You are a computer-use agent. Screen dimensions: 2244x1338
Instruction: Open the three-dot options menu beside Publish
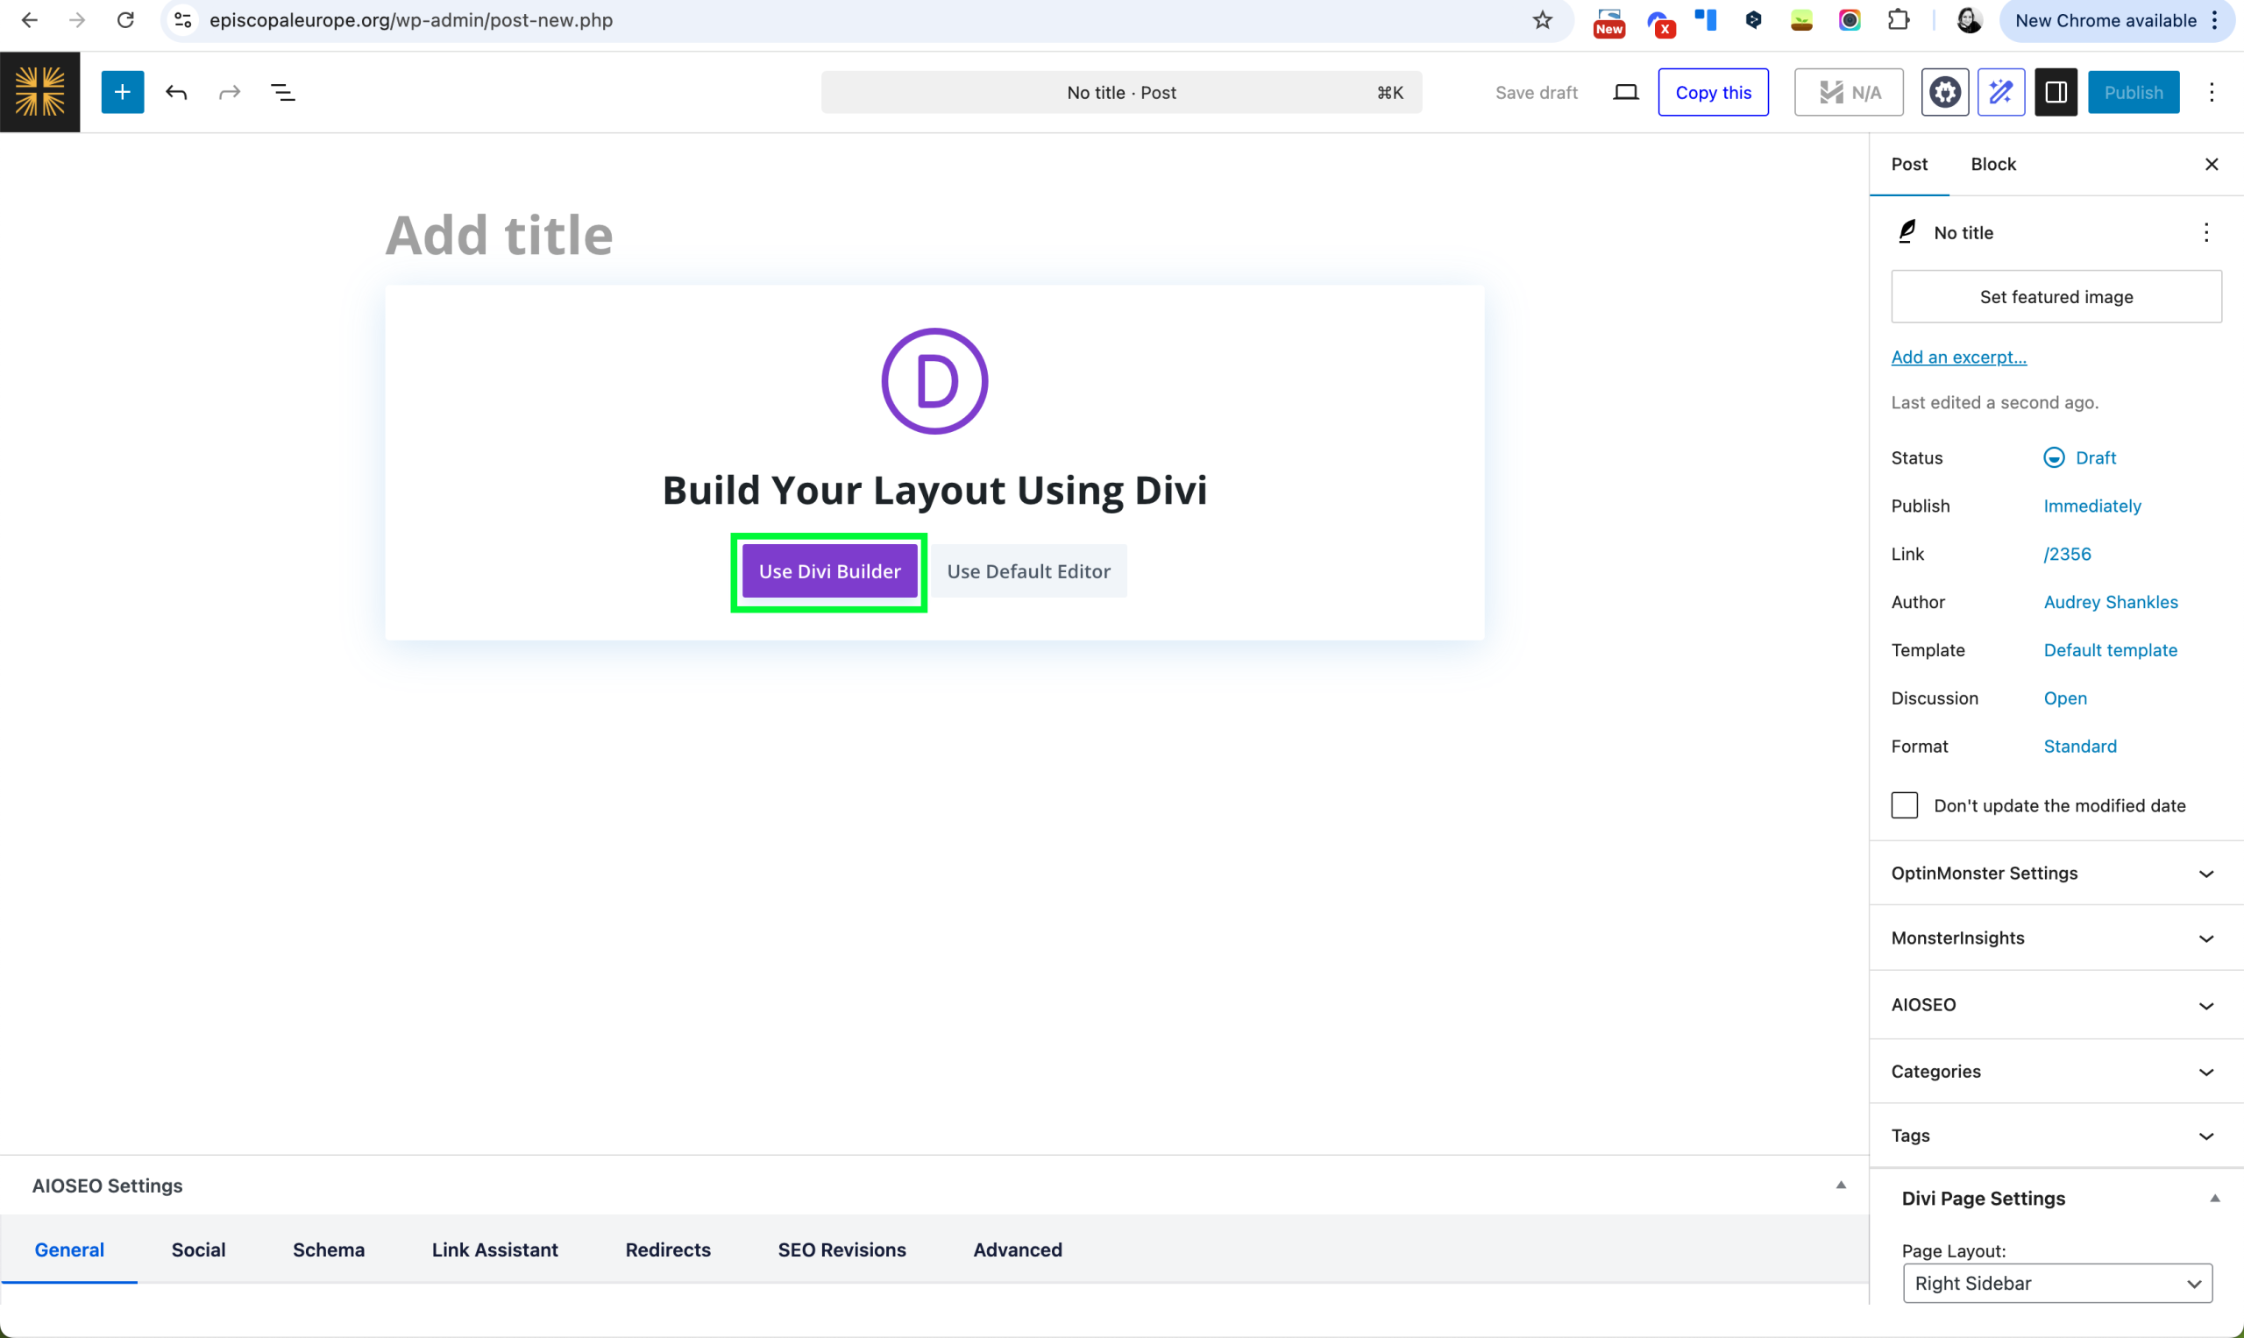[x=2211, y=92]
